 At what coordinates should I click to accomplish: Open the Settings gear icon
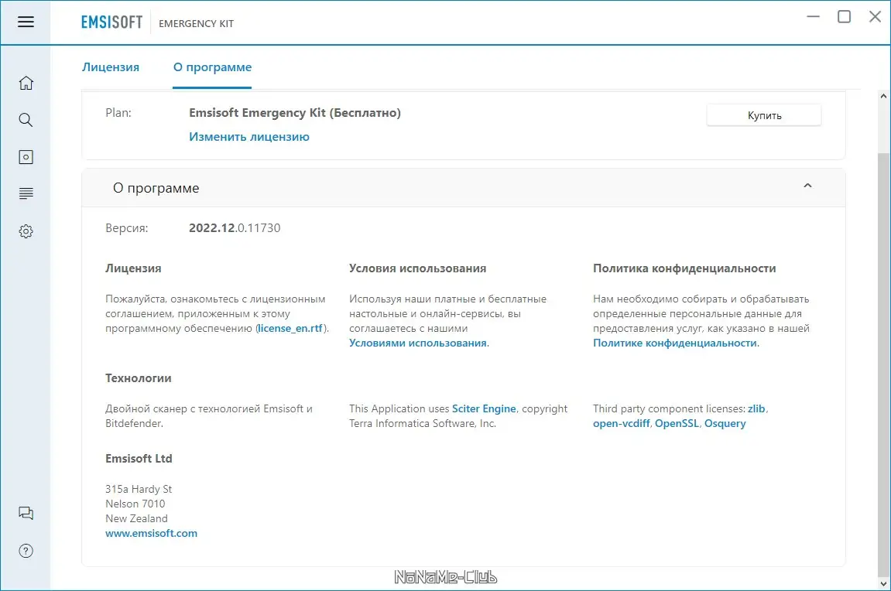coord(26,231)
